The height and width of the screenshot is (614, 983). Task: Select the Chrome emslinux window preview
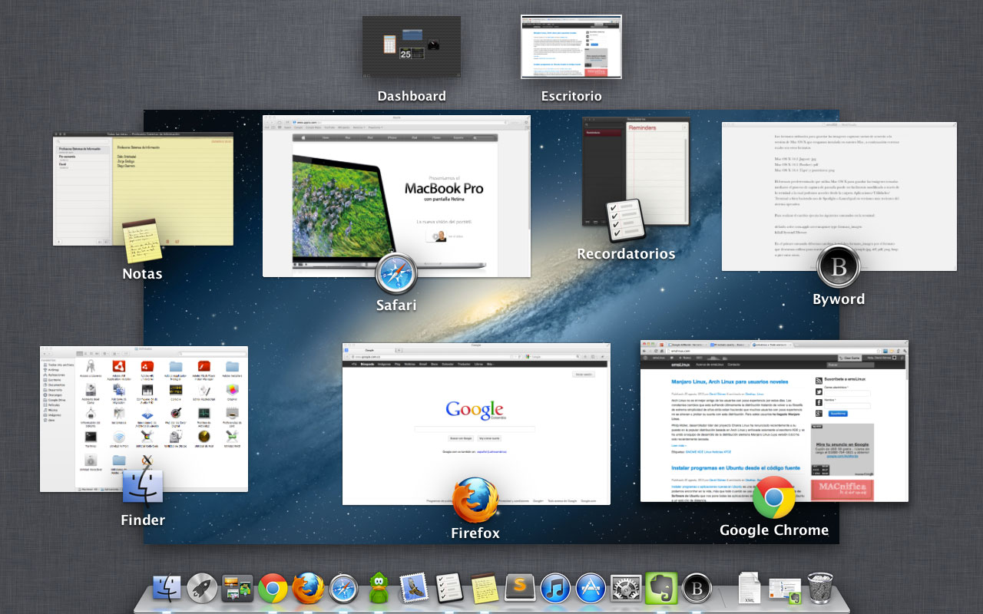click(x=774, y=421)
